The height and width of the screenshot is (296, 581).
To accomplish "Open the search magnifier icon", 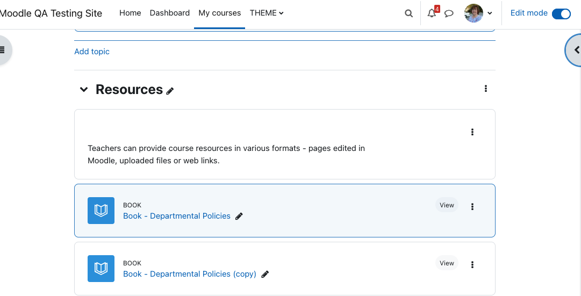I will click(408, 13).
